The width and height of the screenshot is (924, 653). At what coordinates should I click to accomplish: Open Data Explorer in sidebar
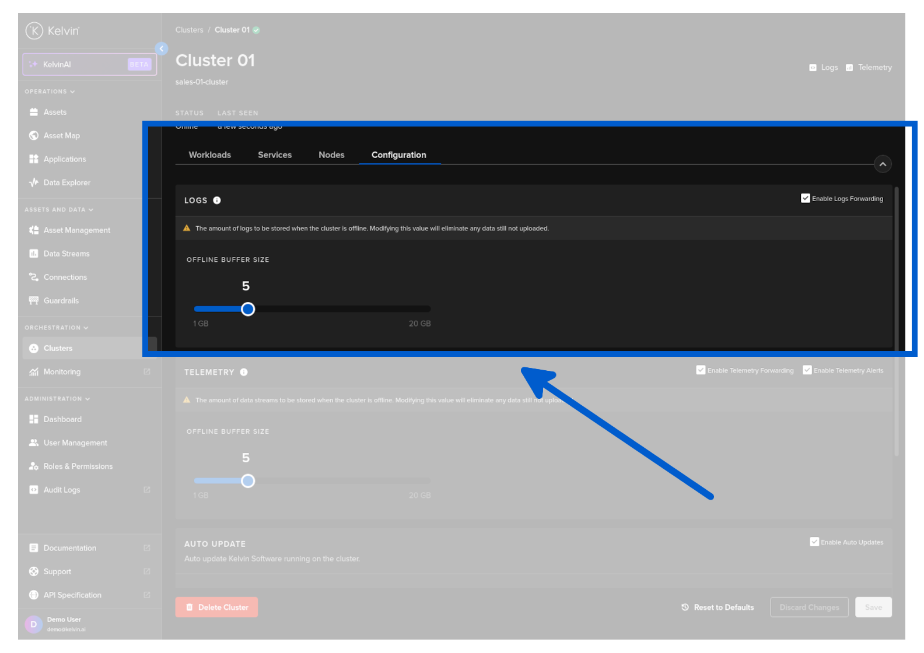(x=66, y=183)
